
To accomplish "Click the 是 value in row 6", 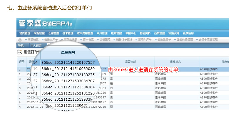I will pos(111,93).
